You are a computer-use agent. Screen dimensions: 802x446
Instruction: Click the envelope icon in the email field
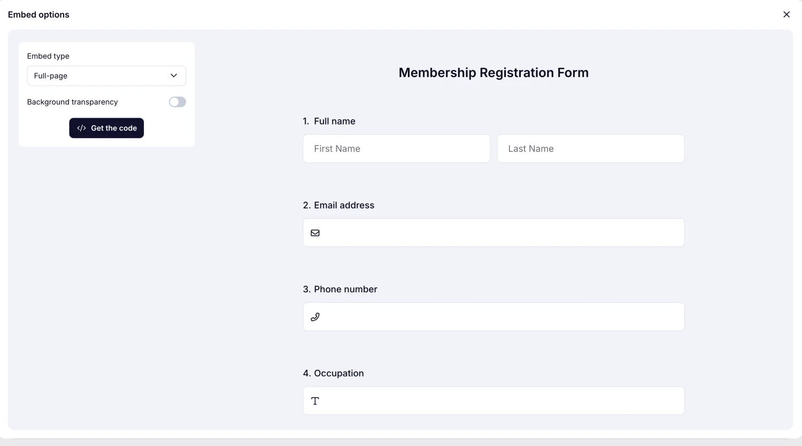click(315, 233)
